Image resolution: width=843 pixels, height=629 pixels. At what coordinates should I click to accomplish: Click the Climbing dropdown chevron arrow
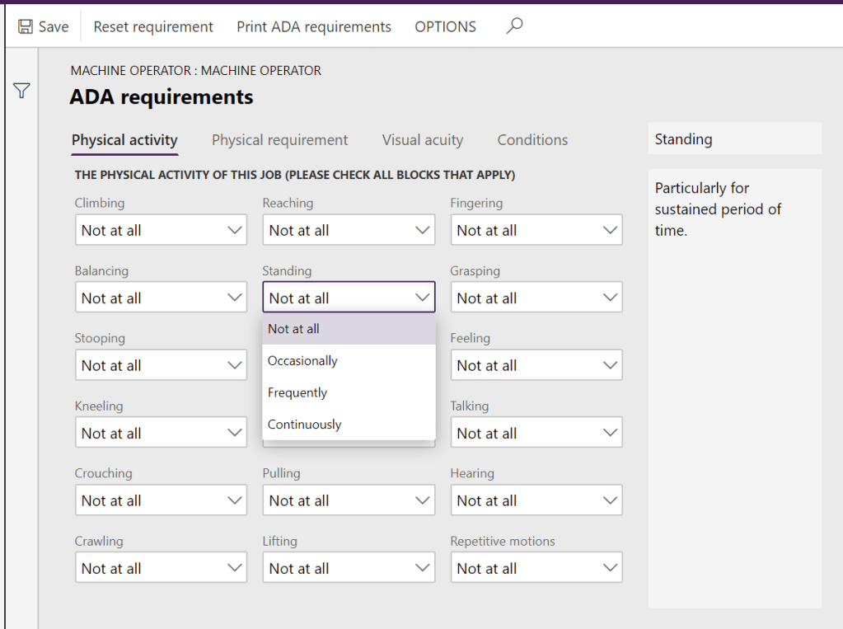click(235, 230)
